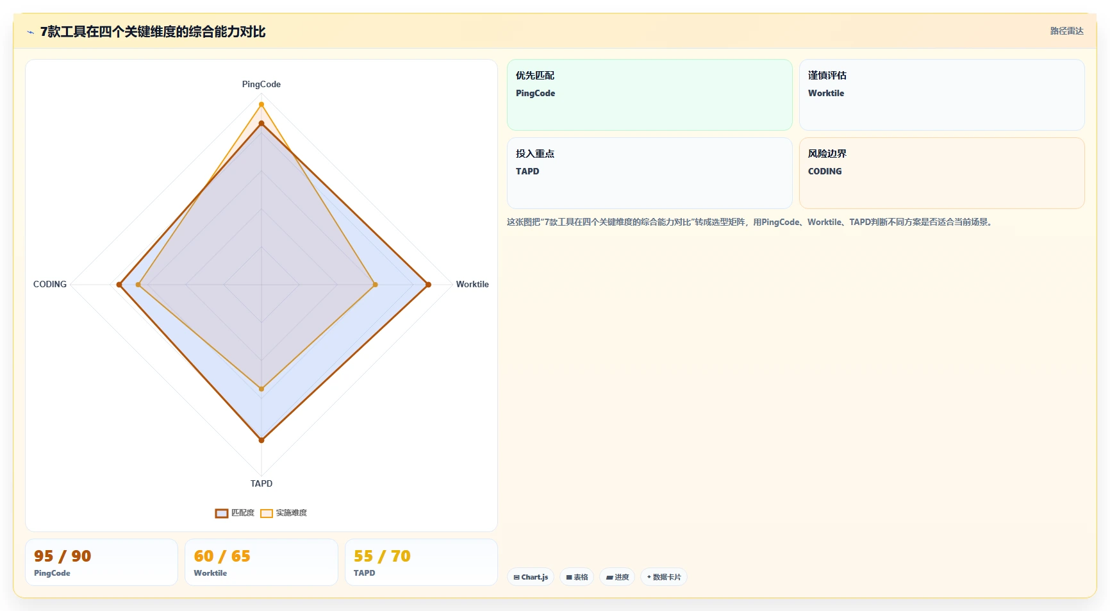Click the CODING axis label on radar
Viewport: 1110px width, 611px height.
pos(50,284)
